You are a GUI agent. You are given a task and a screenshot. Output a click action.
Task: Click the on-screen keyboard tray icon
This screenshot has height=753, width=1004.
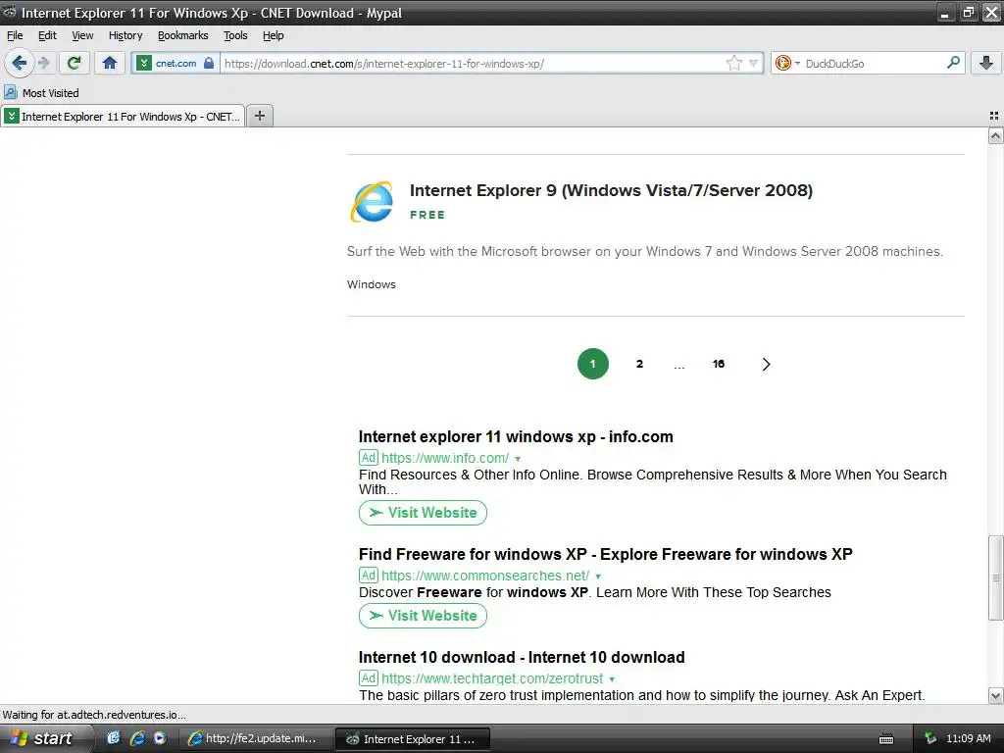pos(886,739)
